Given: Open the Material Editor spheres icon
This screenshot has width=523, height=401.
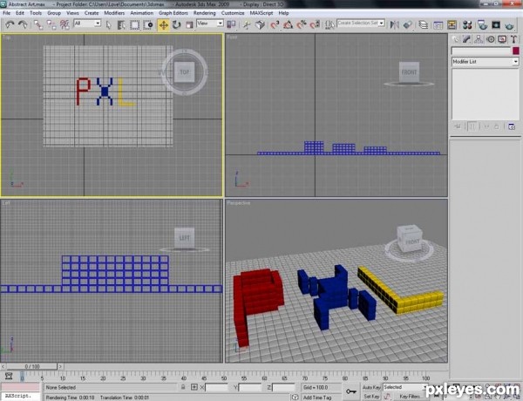Looking at the screenshot, I should pos(467,24).
